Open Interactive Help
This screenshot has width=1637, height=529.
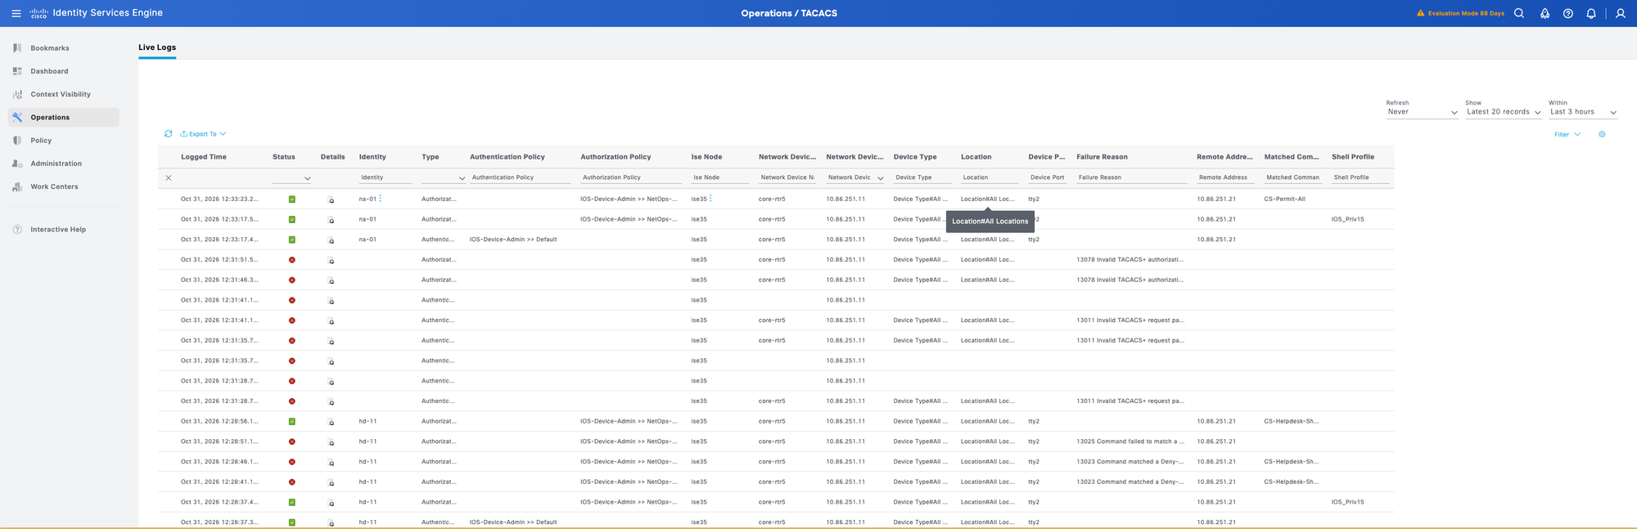click(58, 230)
